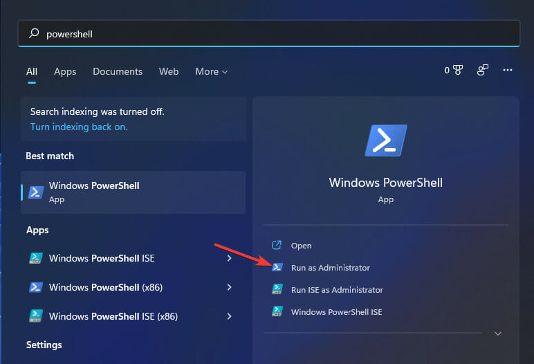Screen dimensions: 534x364
Task: Click the Windows PowerShell title in details pane
Action: point(386,183)
